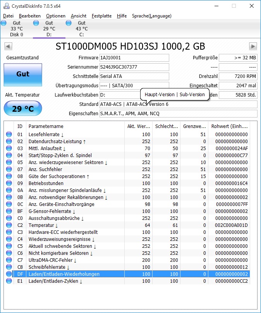Click status orb for Laden/Entladen-Zyklen row
This screenshot has width=261, height=313.
(x=9, y=281)
